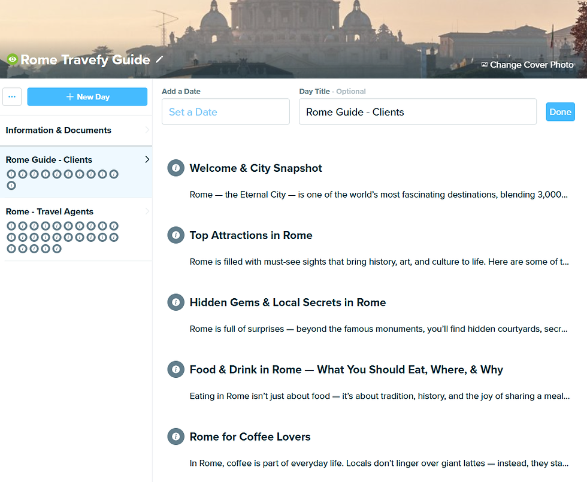
Task: Click text 'Rome is full of surprises'
Action: 379,329
